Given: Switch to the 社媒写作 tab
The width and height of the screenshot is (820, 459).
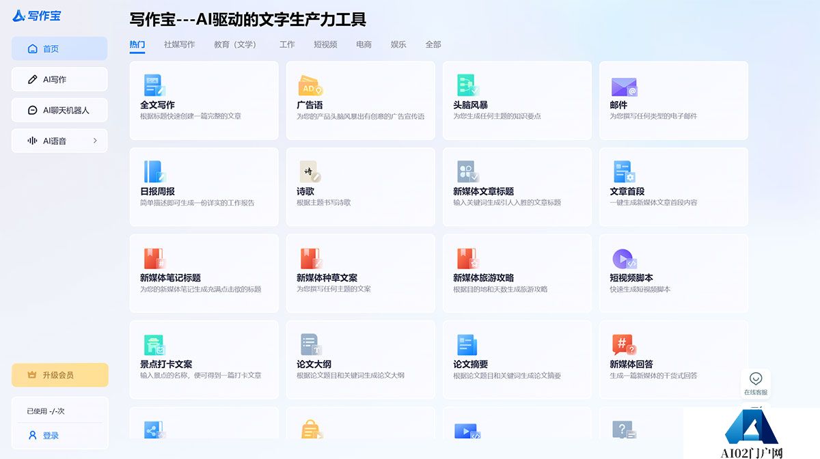Looking at the screenshot, I should coord(179,44).
